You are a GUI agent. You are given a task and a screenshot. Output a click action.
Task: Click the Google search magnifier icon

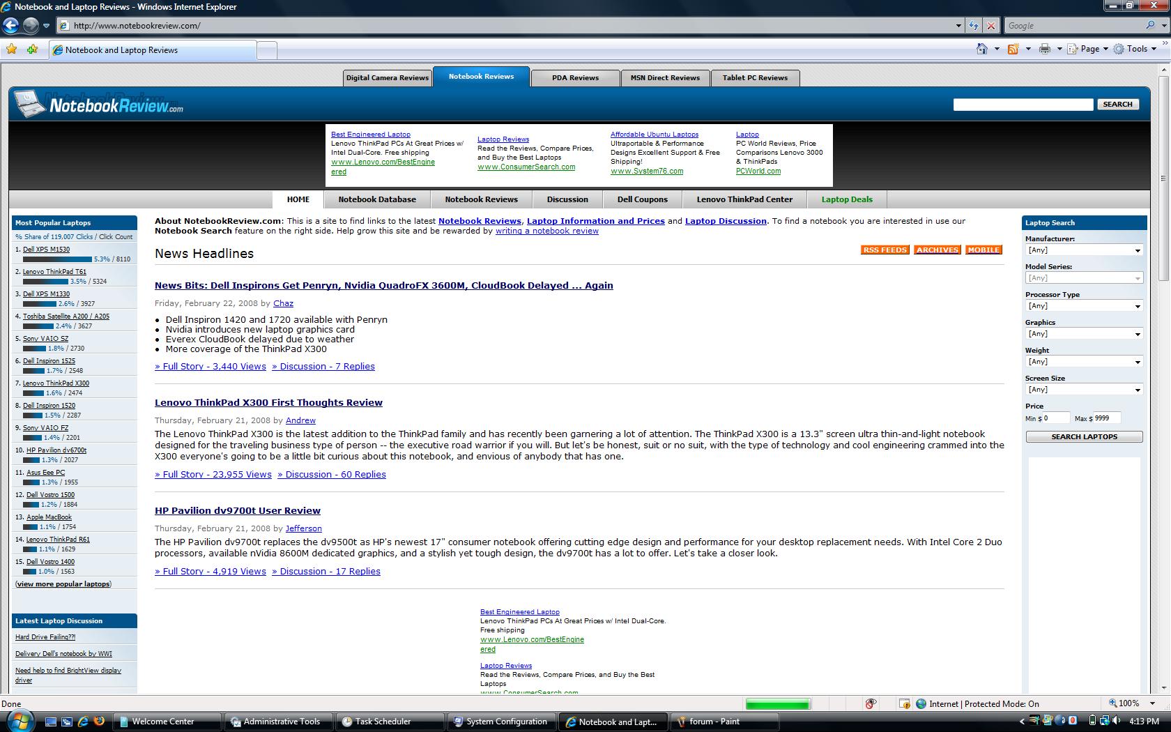(x=1150, y=26)
